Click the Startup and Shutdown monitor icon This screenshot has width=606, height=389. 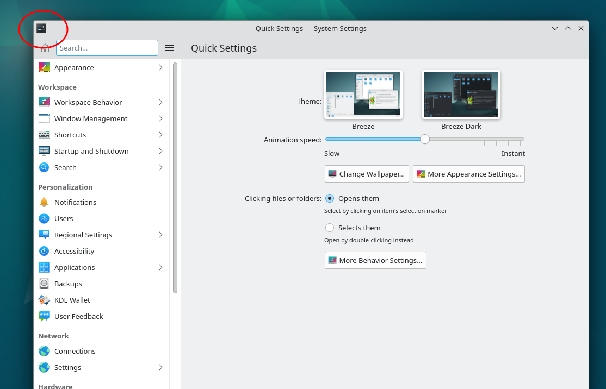[44, 151]
